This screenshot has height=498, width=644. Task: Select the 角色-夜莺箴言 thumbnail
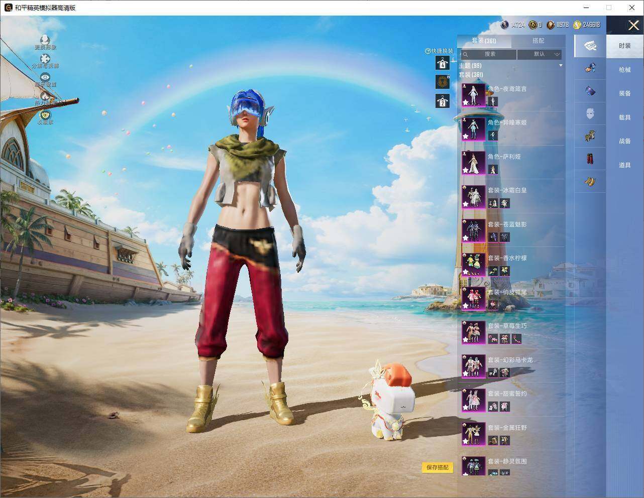[x=473, y=94]
